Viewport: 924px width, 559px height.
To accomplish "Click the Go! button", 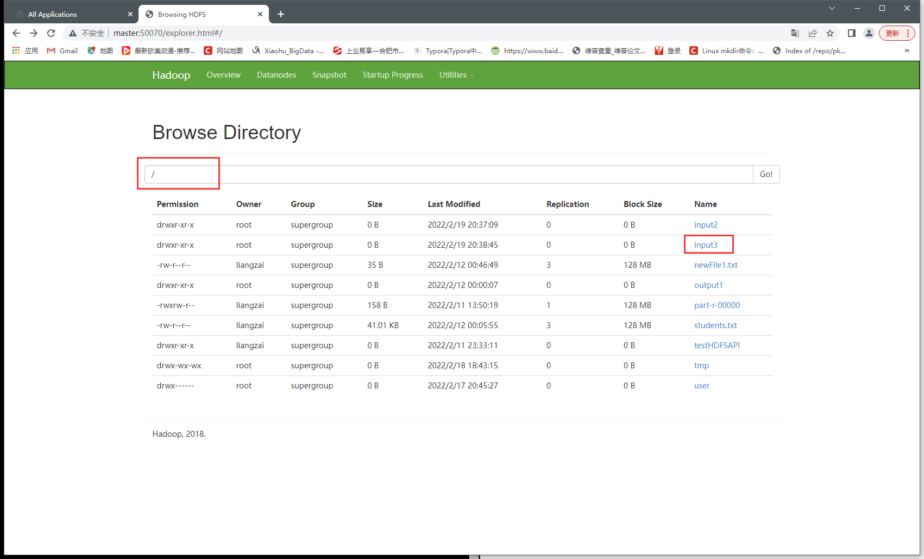I will pos(766,174).
